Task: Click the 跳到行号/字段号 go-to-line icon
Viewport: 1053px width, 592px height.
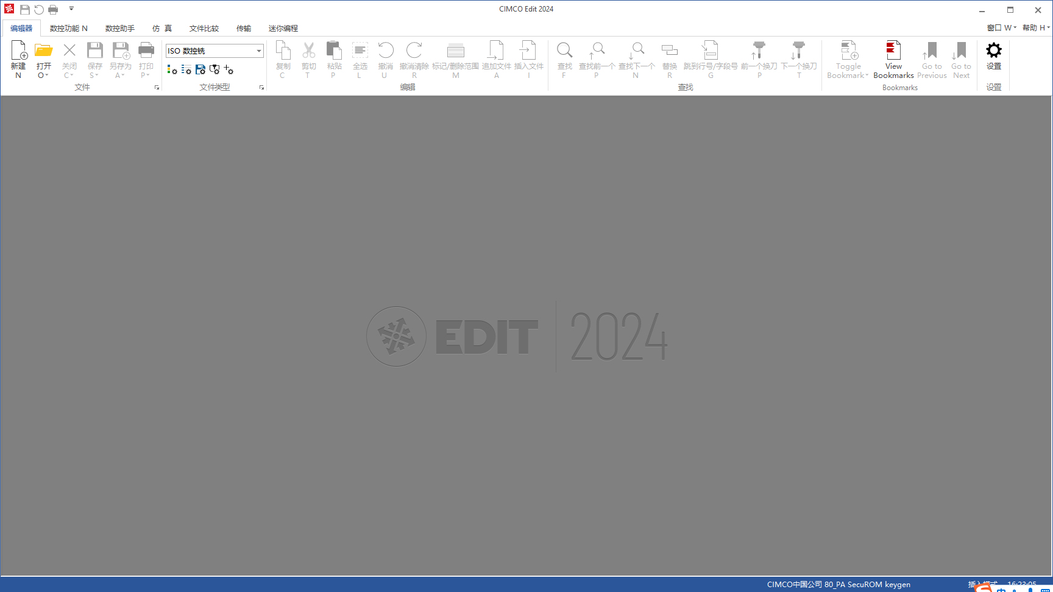Action: click(710, 51)
